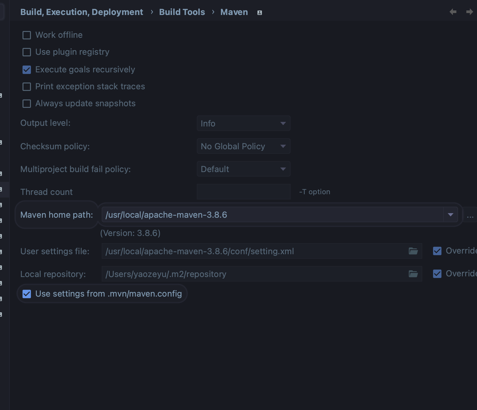Click the forward navigation arrow
Viewport: 477px width, 410px height.
click(x=470, y=12)
